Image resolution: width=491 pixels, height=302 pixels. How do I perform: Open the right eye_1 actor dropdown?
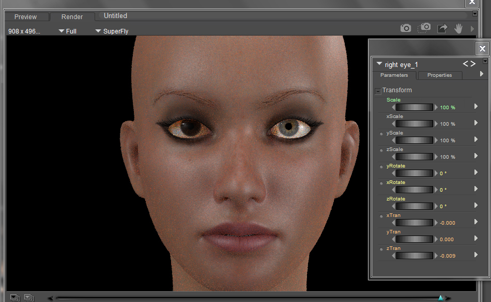[x=380, y=64]
